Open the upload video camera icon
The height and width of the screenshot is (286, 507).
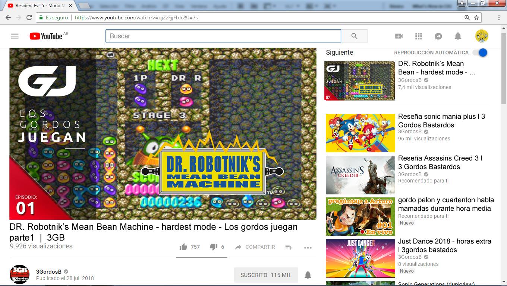399,36
